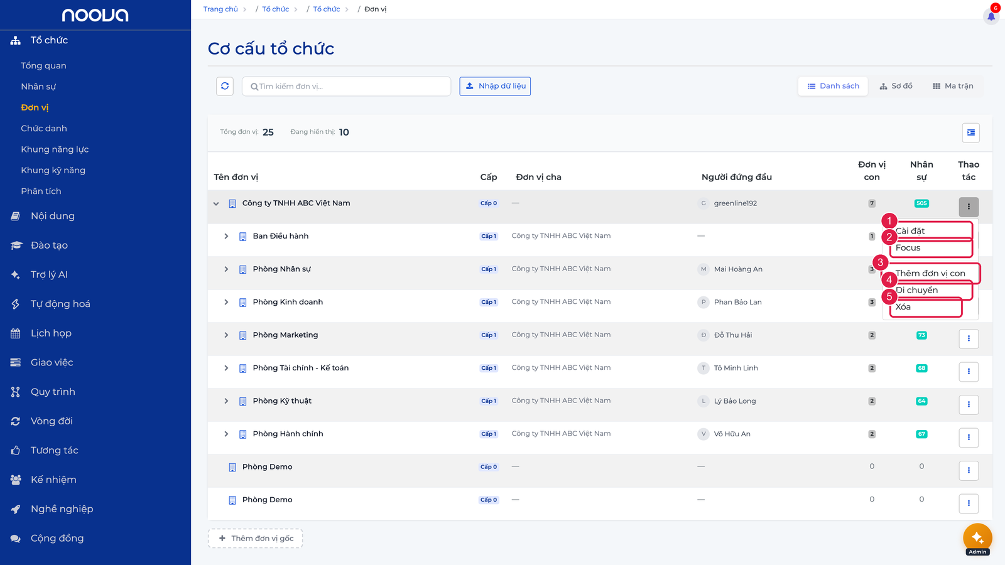Collapse Công ty TNHH ABC Việt Nam row

(216, 203)
